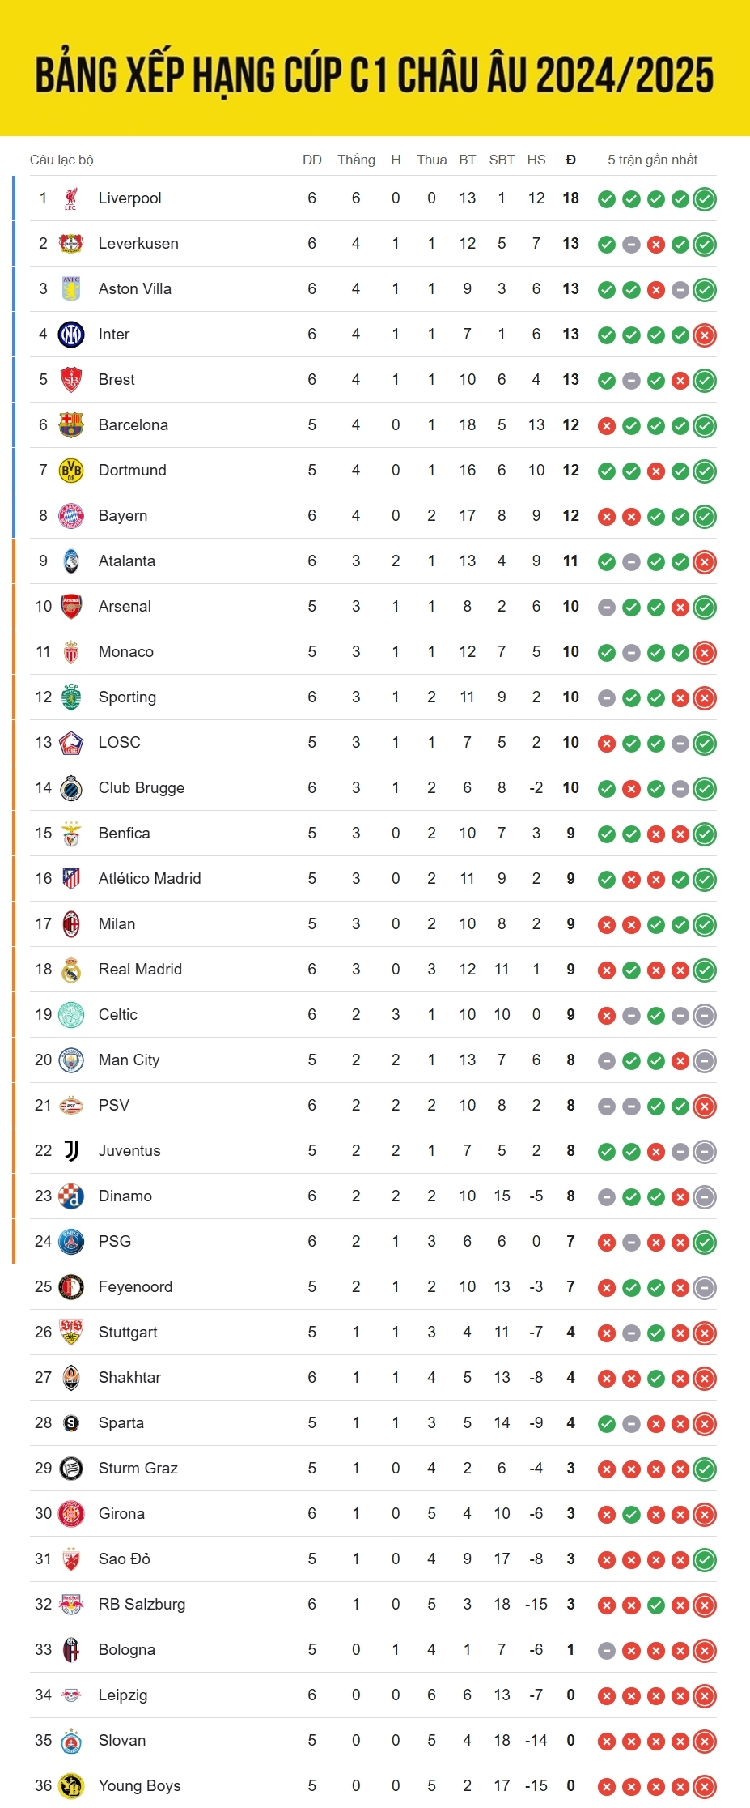Open the Atlético Madrid team link
Image resolution: width=750 pixels, height=1808 pixels.
[150, 879]
